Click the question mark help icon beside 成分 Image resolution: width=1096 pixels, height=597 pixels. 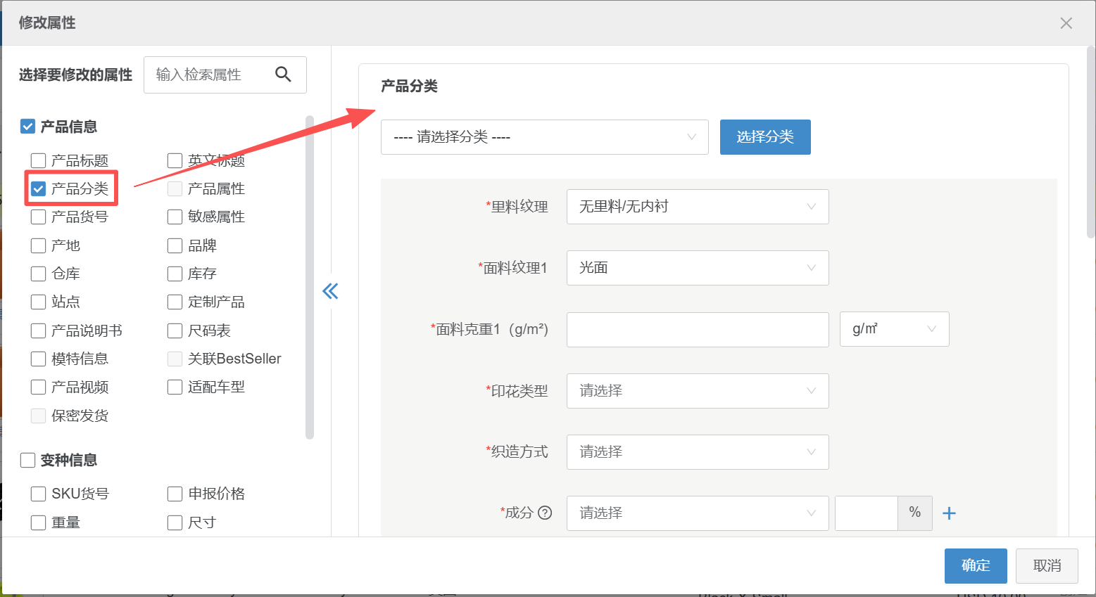tap(546, 513)
